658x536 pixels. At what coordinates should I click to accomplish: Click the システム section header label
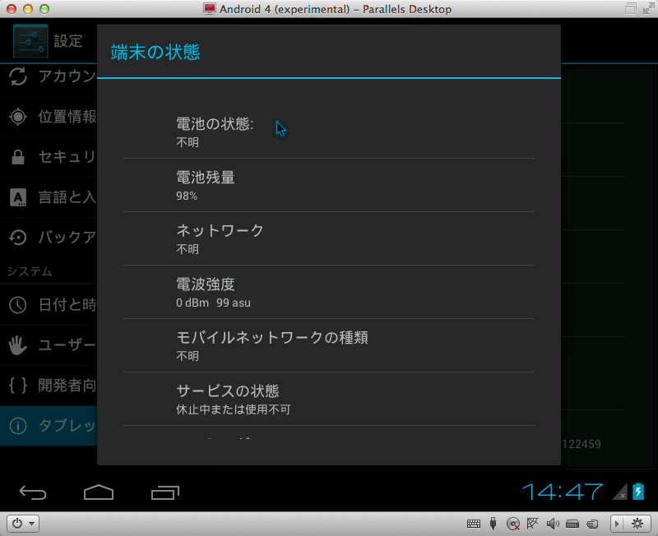[30, 271]
